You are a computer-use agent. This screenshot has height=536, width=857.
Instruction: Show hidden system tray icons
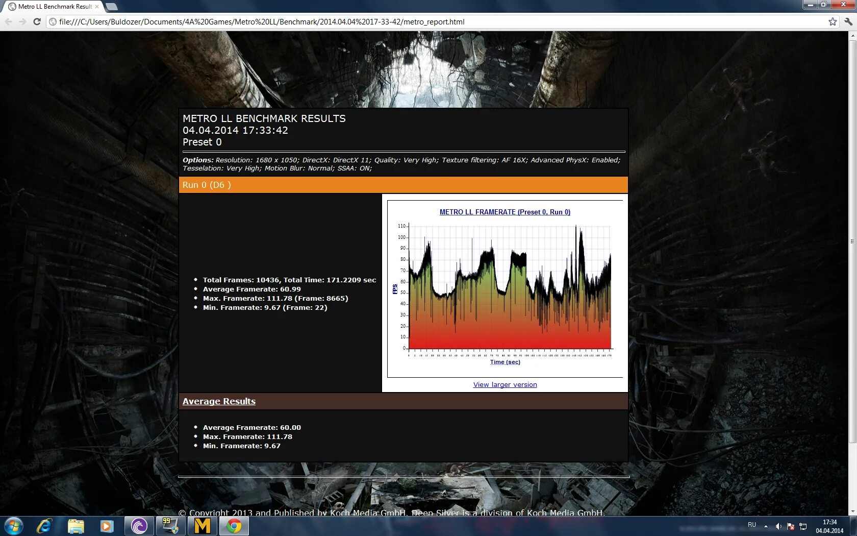pos(766,526)
